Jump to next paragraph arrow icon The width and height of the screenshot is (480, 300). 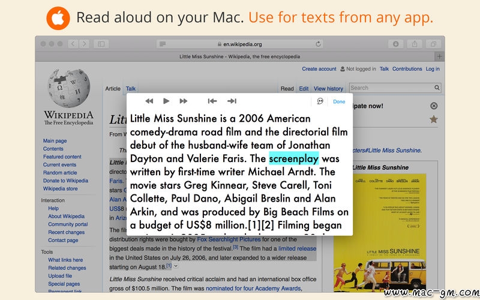click(232, 101)
